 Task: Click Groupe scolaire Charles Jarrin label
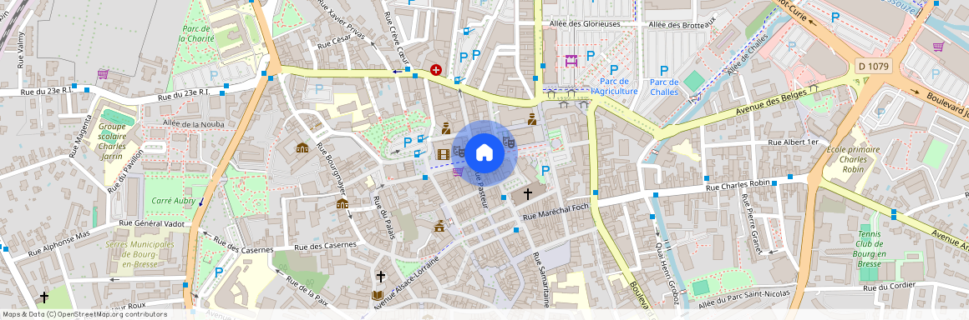coord(112,141)
